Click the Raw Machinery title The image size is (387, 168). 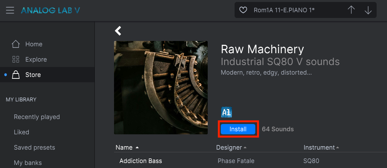[x=262, y=49]
